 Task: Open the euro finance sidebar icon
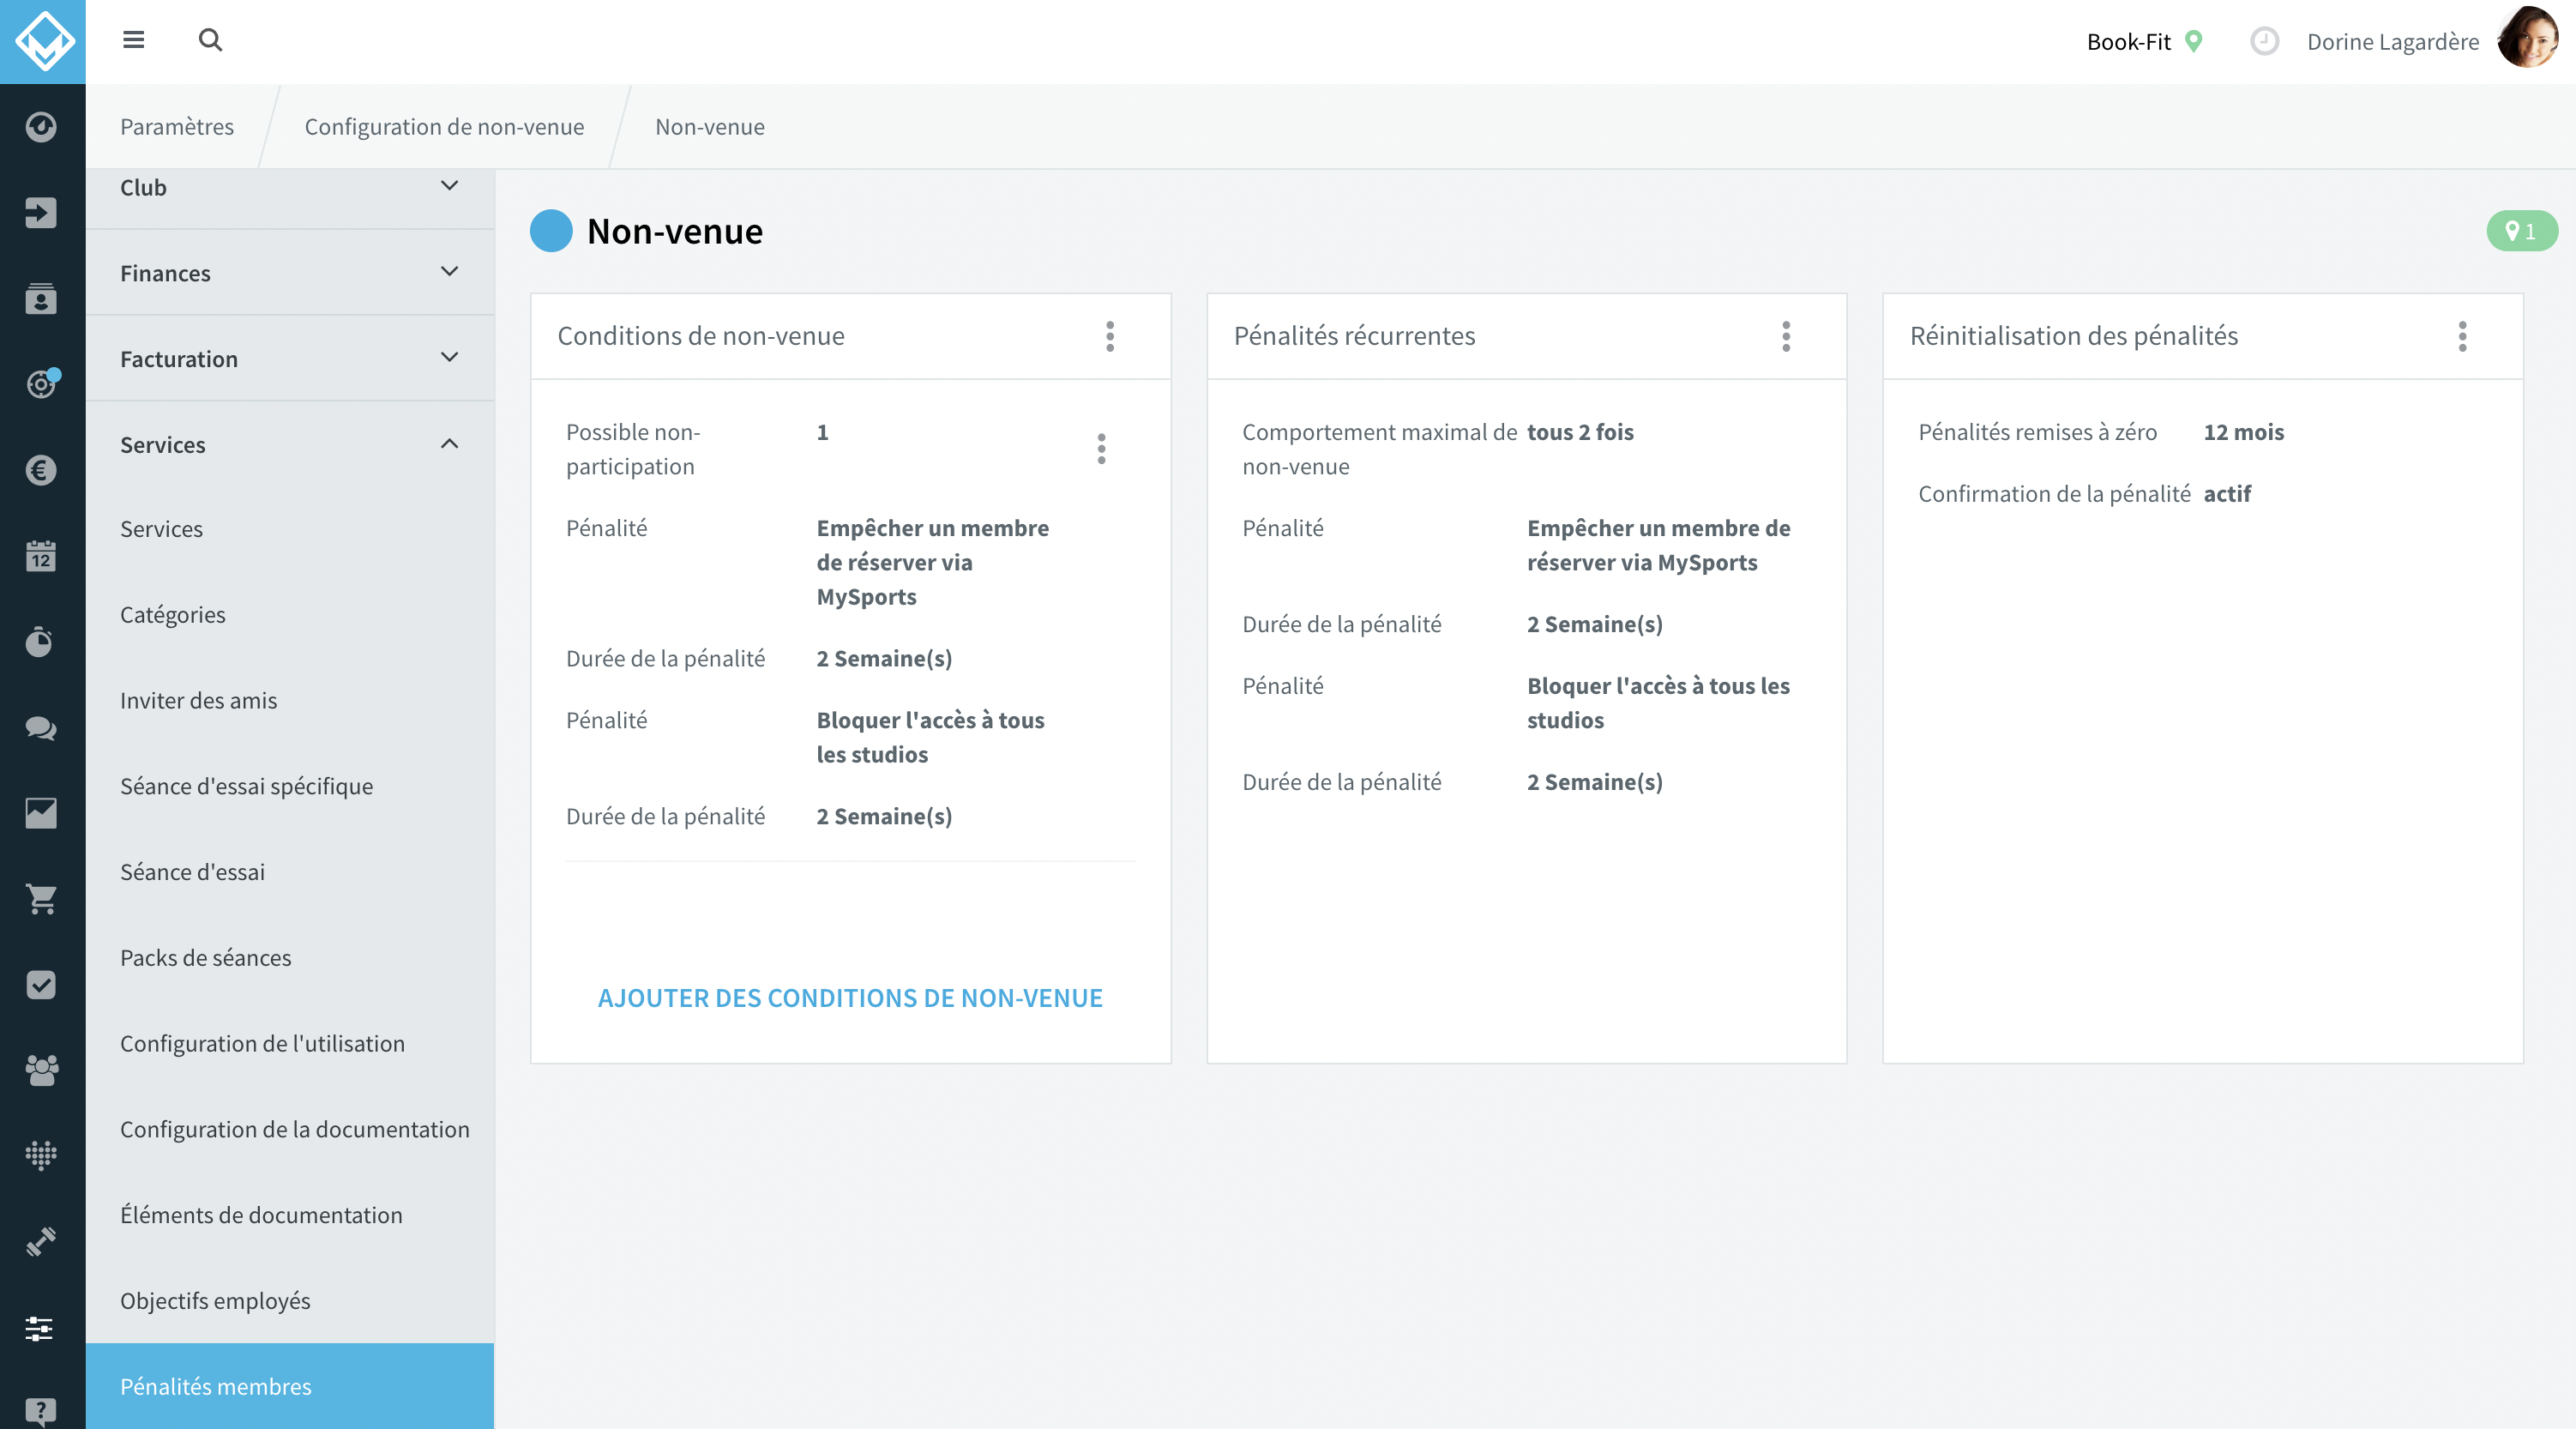41,470
